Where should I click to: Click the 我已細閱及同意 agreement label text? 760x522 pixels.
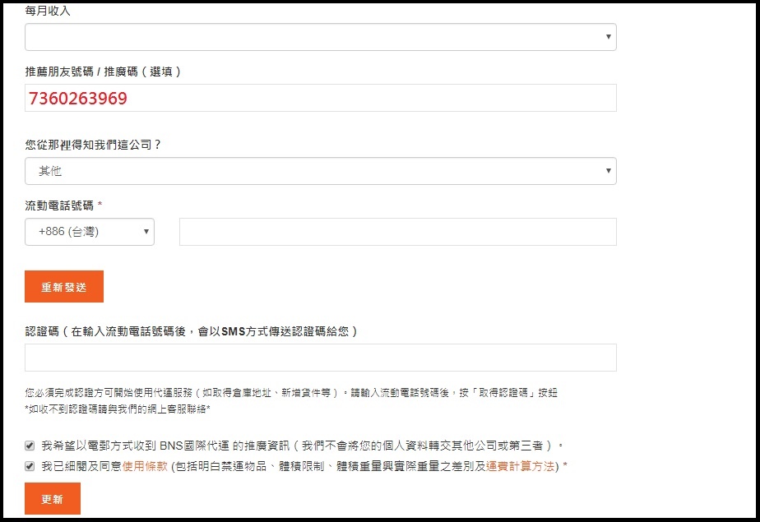pos(81,466)
